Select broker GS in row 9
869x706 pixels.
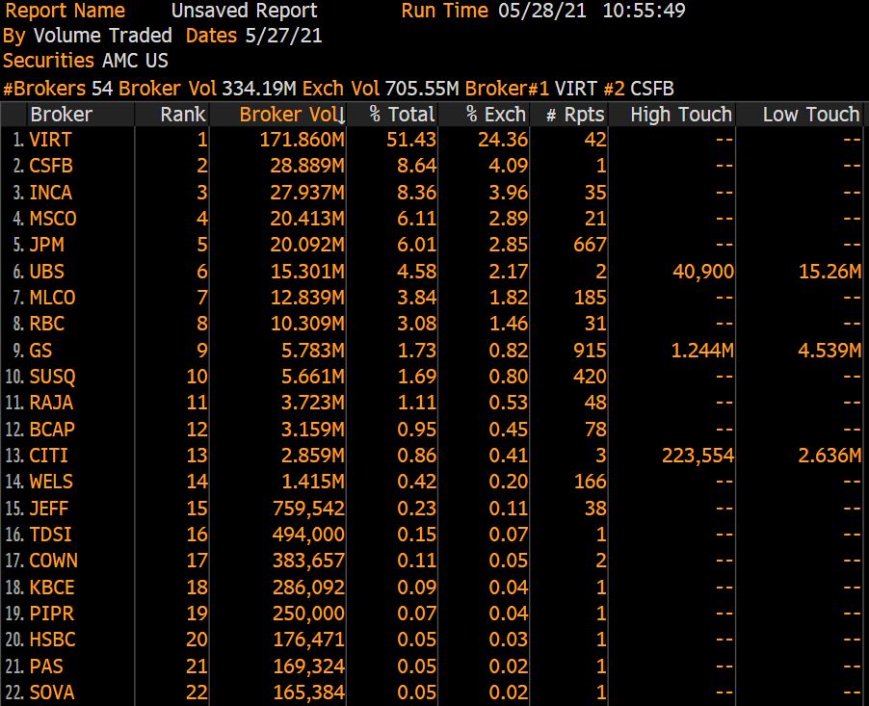(x=40, y=350)
